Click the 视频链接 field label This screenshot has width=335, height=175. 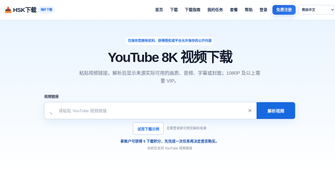pos(51,97)
